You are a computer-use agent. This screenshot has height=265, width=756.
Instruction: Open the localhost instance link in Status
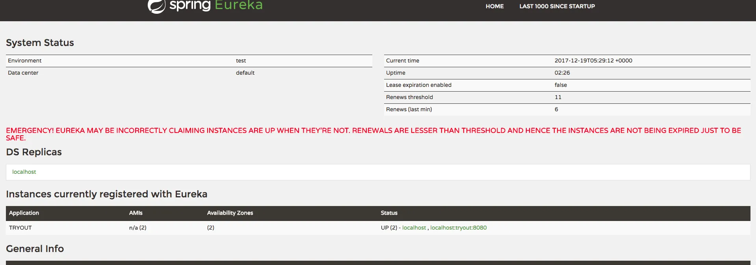point(414,228)
